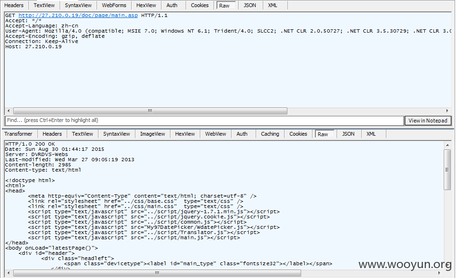Open the WebForms tab
Image resolution: width=456 pixels, height=278 pixels.
pyautogui.click(x=114, y=5)
